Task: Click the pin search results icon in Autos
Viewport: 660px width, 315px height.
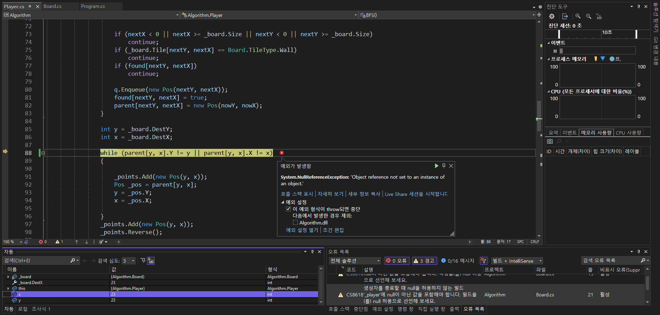Action: pos(143,261)
